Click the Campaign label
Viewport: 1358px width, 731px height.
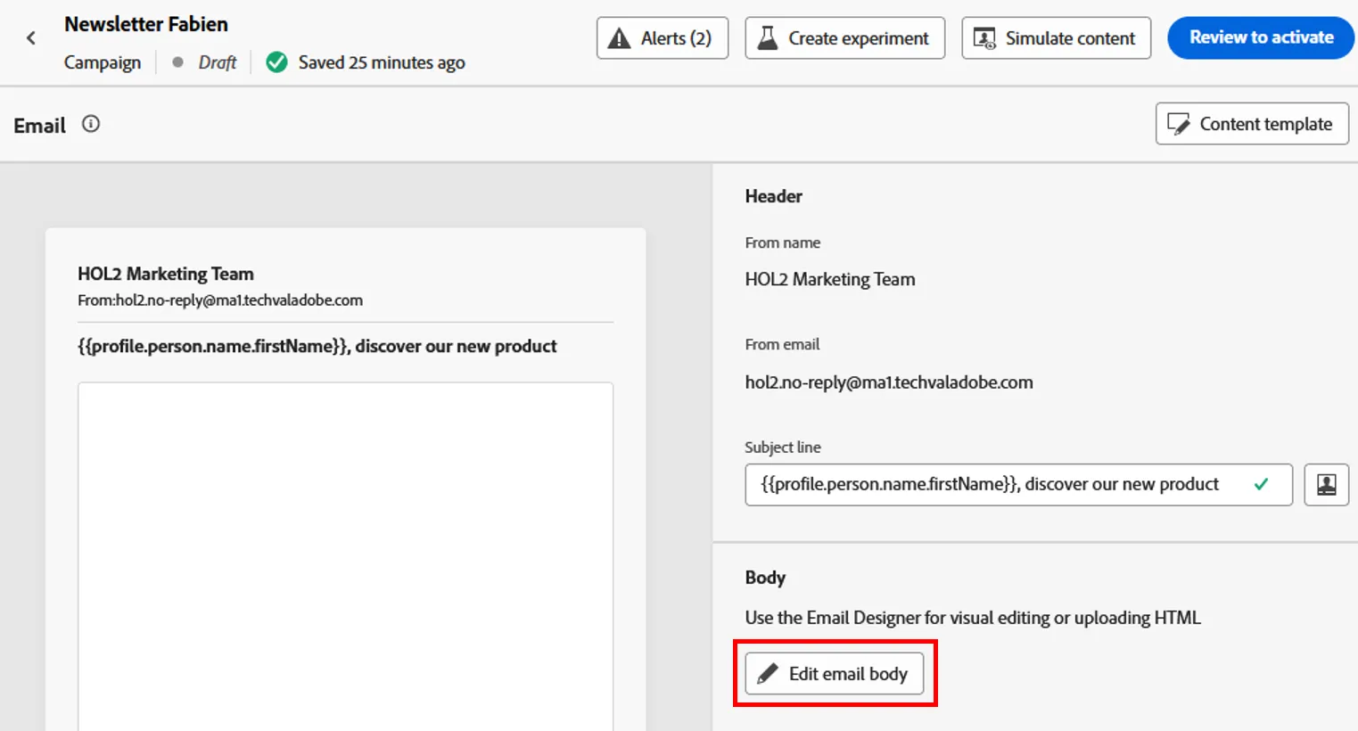103,62
